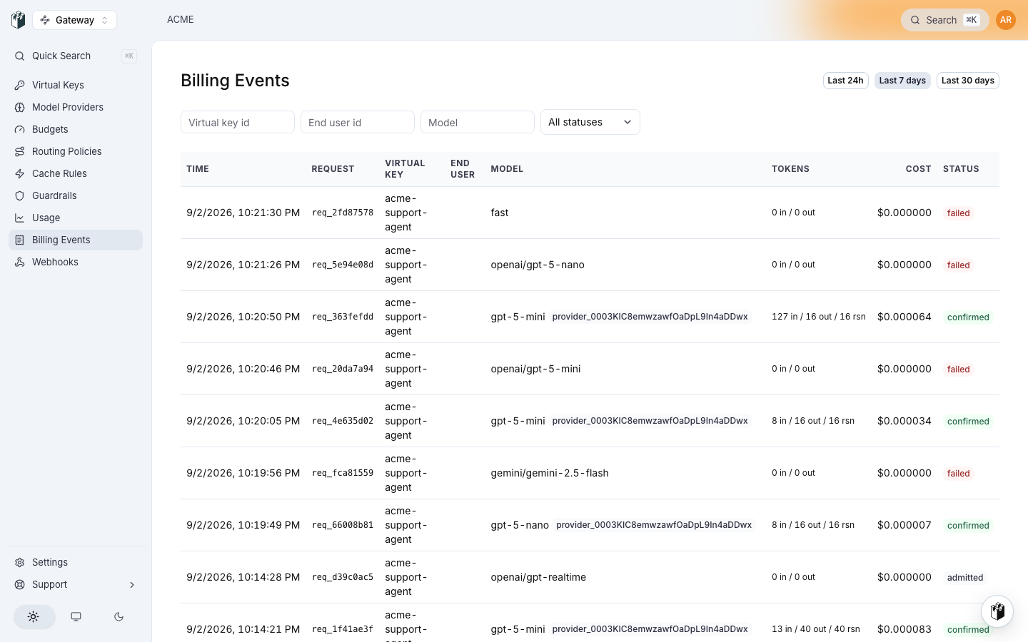Go to Budgets page

pyautogui.click(x=76, y=129)
